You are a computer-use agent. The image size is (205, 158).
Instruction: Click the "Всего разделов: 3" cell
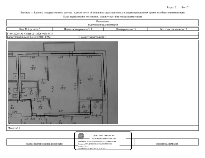(x=126, y=29)
